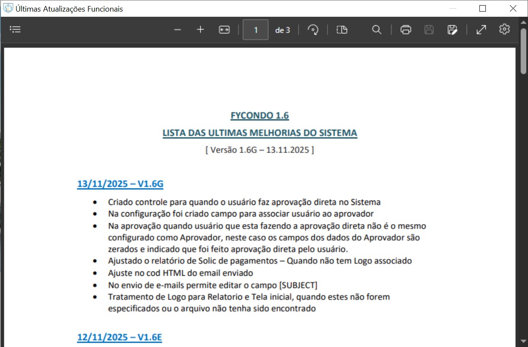Screen dimensions: 528x347
Task: Open the table of contents sidebar
Action: coord(15,30)
